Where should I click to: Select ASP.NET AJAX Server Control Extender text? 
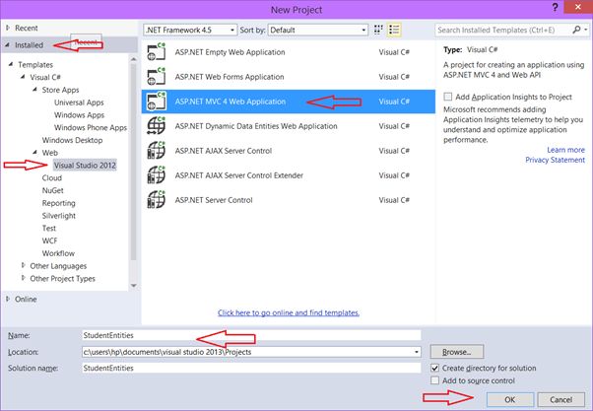(239, 175)
